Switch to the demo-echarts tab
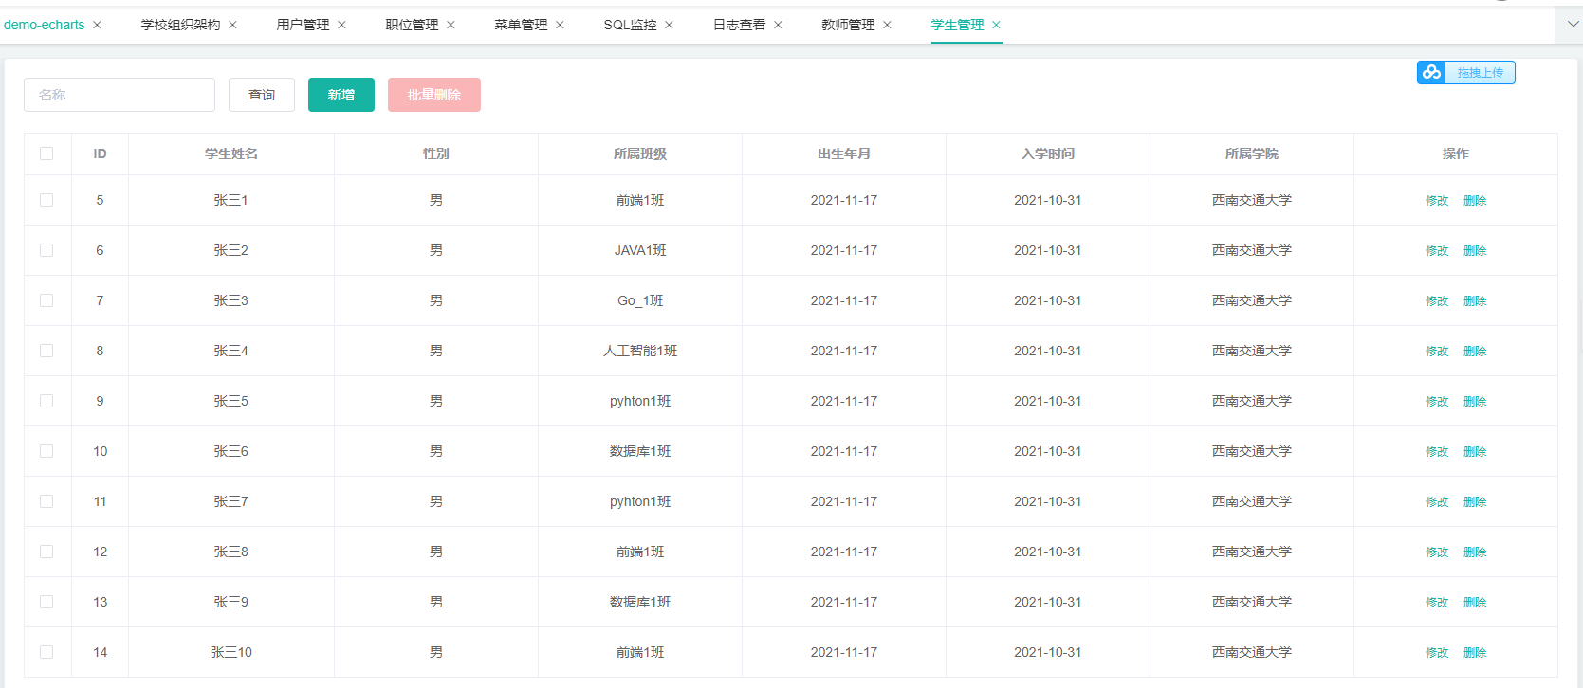The image size is (1583, 688). 45,25
